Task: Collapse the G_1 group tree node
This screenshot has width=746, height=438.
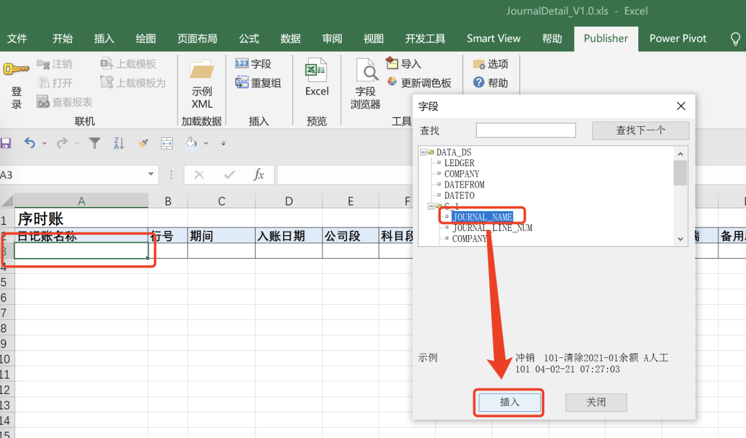Action: click(430, 206)
